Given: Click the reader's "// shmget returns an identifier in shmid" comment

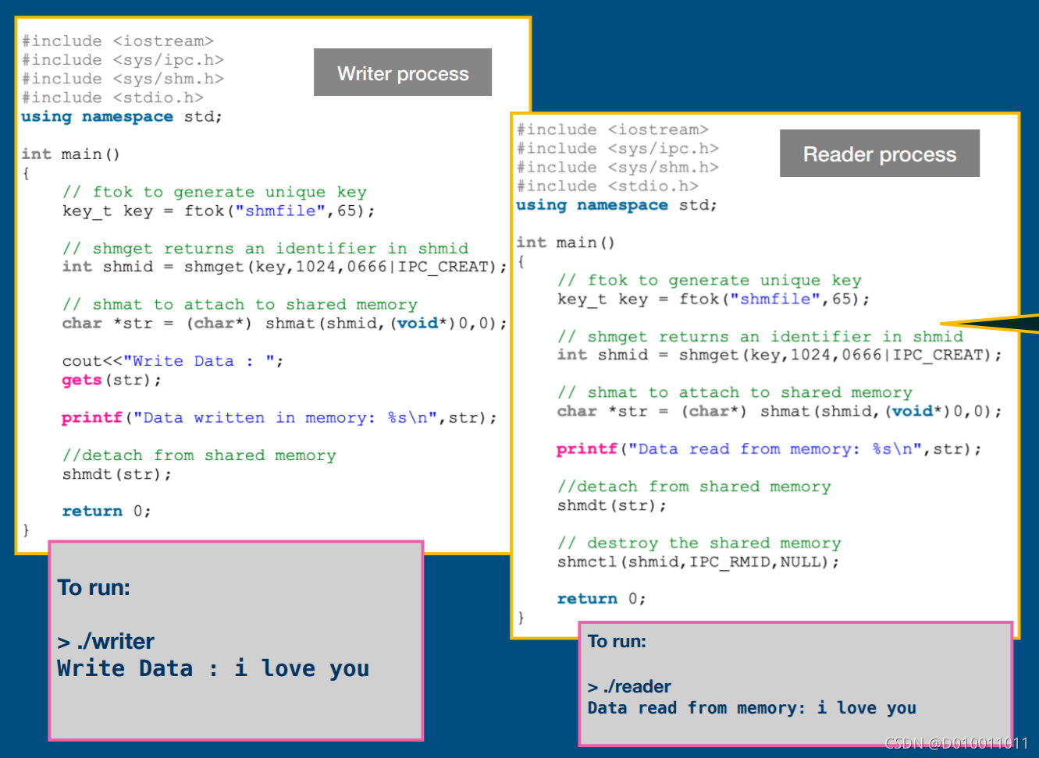Looking at the screenshot, I should 760,336.
